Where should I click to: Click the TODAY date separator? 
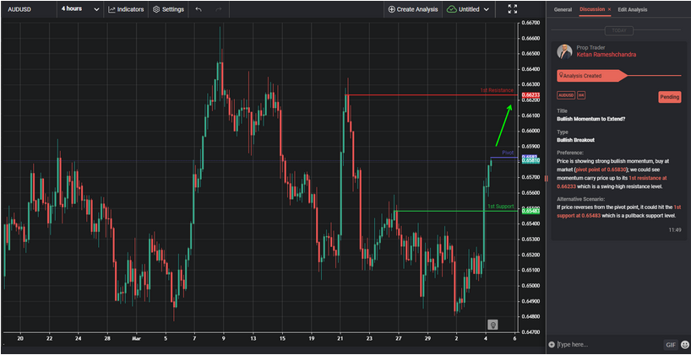pyautogui.click(x=618, y=31)
